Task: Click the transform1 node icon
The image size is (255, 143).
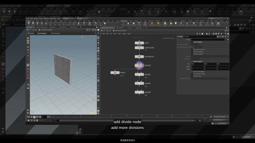Action: coord(139,56)
